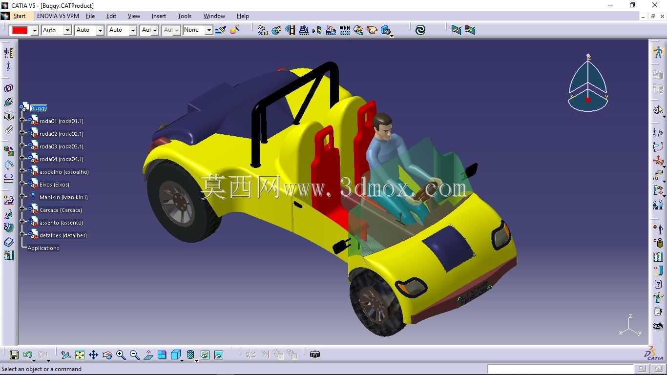Viewport: 667px width, 375px height.
Task: Activate Fly Mode airplane icon
Action: [x=66, y=355]
